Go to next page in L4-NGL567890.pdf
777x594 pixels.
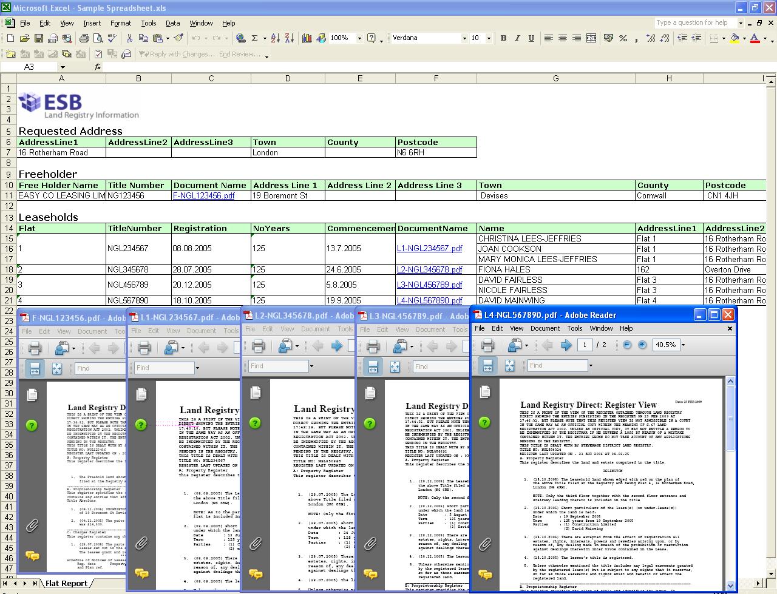click(x=566, y=345)
